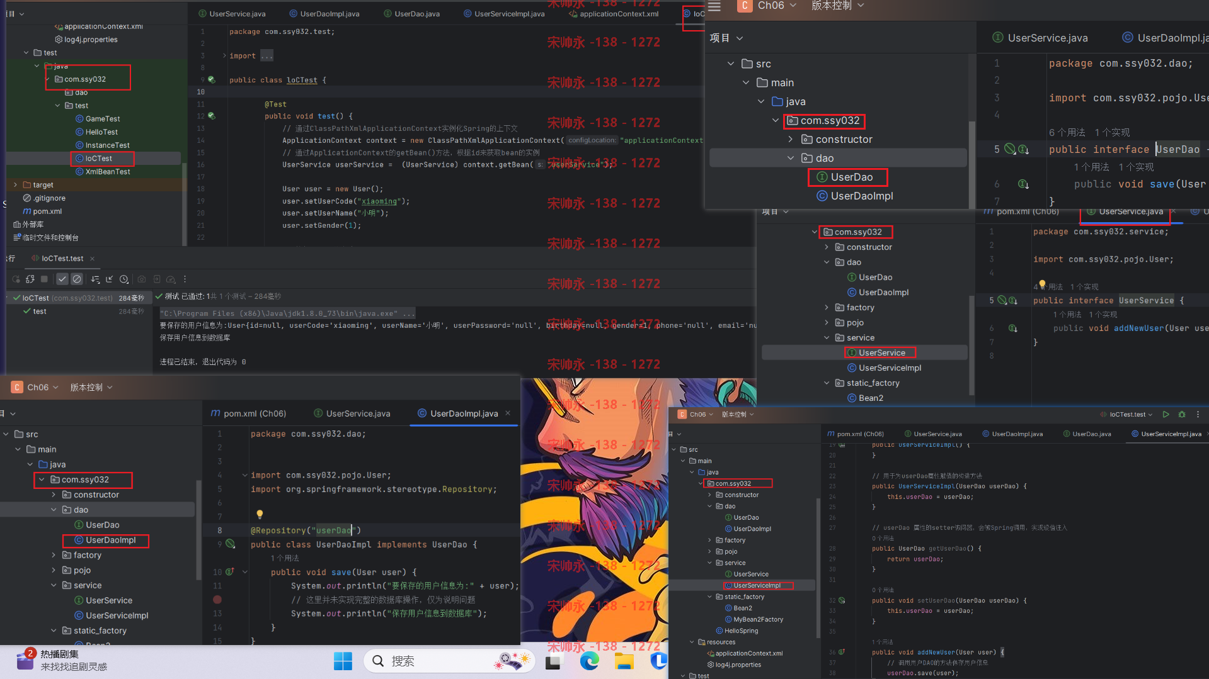Screen dimensions: 1209x679
Task: Click the implementation gutter icon beside interface UserDao
Action: tap(1024, 149)
